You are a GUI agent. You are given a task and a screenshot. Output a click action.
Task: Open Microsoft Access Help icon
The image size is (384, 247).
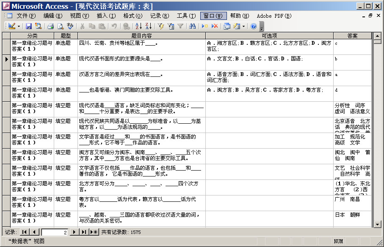[x=254, y=26]
